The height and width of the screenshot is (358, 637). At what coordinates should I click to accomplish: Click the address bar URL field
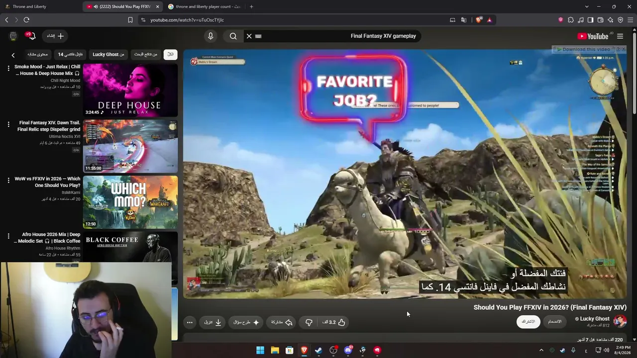[x=294, y=20]
